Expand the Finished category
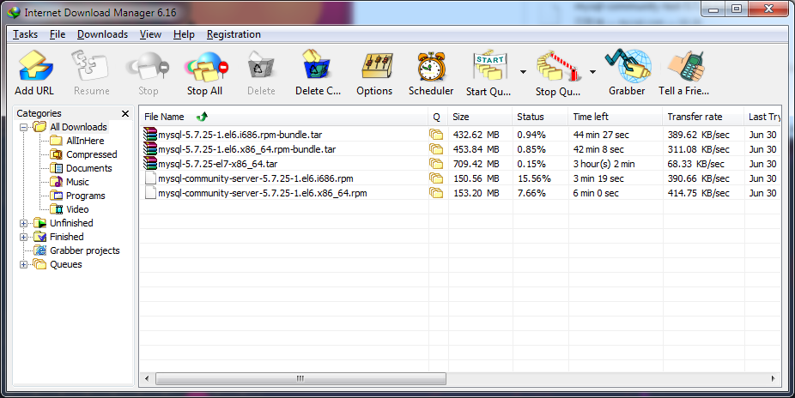 pyautogui.click(x=23, y=237)
